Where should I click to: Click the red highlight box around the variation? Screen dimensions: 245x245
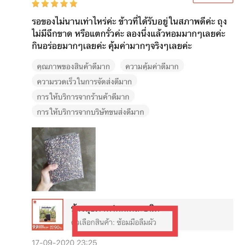click(x=125, y=221)
